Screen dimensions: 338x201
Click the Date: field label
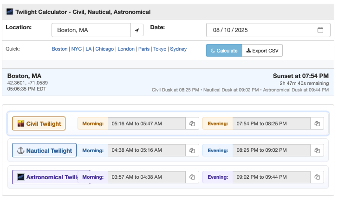point(157,27)
